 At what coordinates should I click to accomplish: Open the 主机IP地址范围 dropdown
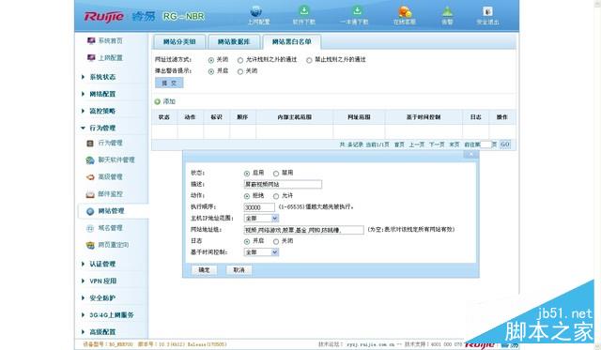point(261,219)
